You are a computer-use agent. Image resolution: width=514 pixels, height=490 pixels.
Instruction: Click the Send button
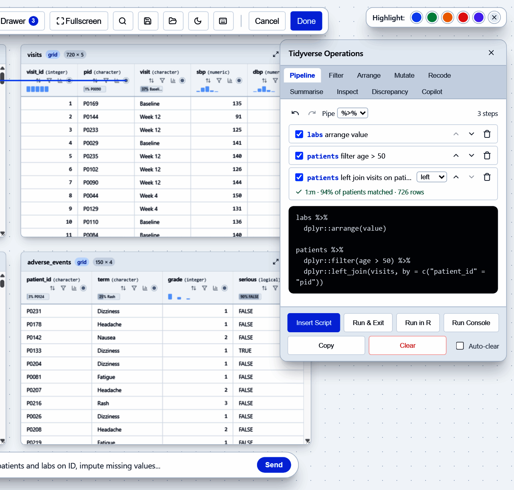pyautogui.click(x=274, y=465)
